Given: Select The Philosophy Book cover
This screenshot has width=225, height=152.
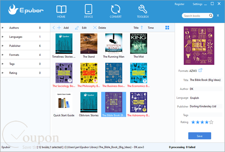Looking at the screenshot, I should [x=89, y=73].
